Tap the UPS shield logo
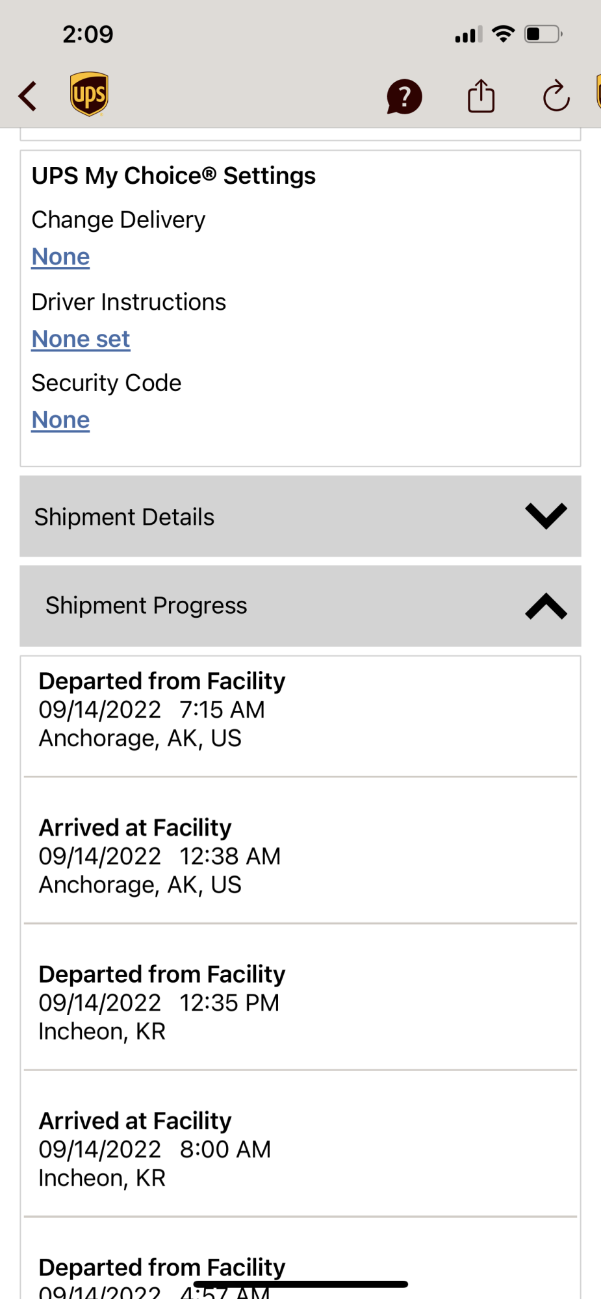The height and width of the screenshot is (1299, 601). (x=89, y=94)
